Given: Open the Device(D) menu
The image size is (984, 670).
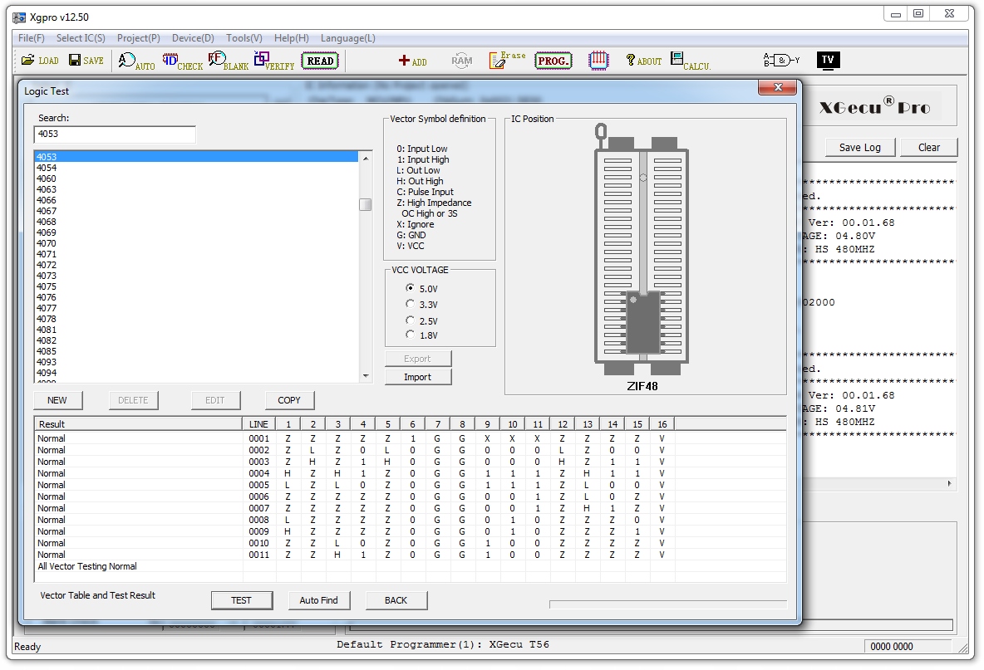Looking at the screenshot, I should click(x=193, y=38).
